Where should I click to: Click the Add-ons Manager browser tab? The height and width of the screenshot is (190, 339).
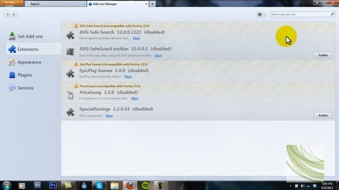coord(118,4)
